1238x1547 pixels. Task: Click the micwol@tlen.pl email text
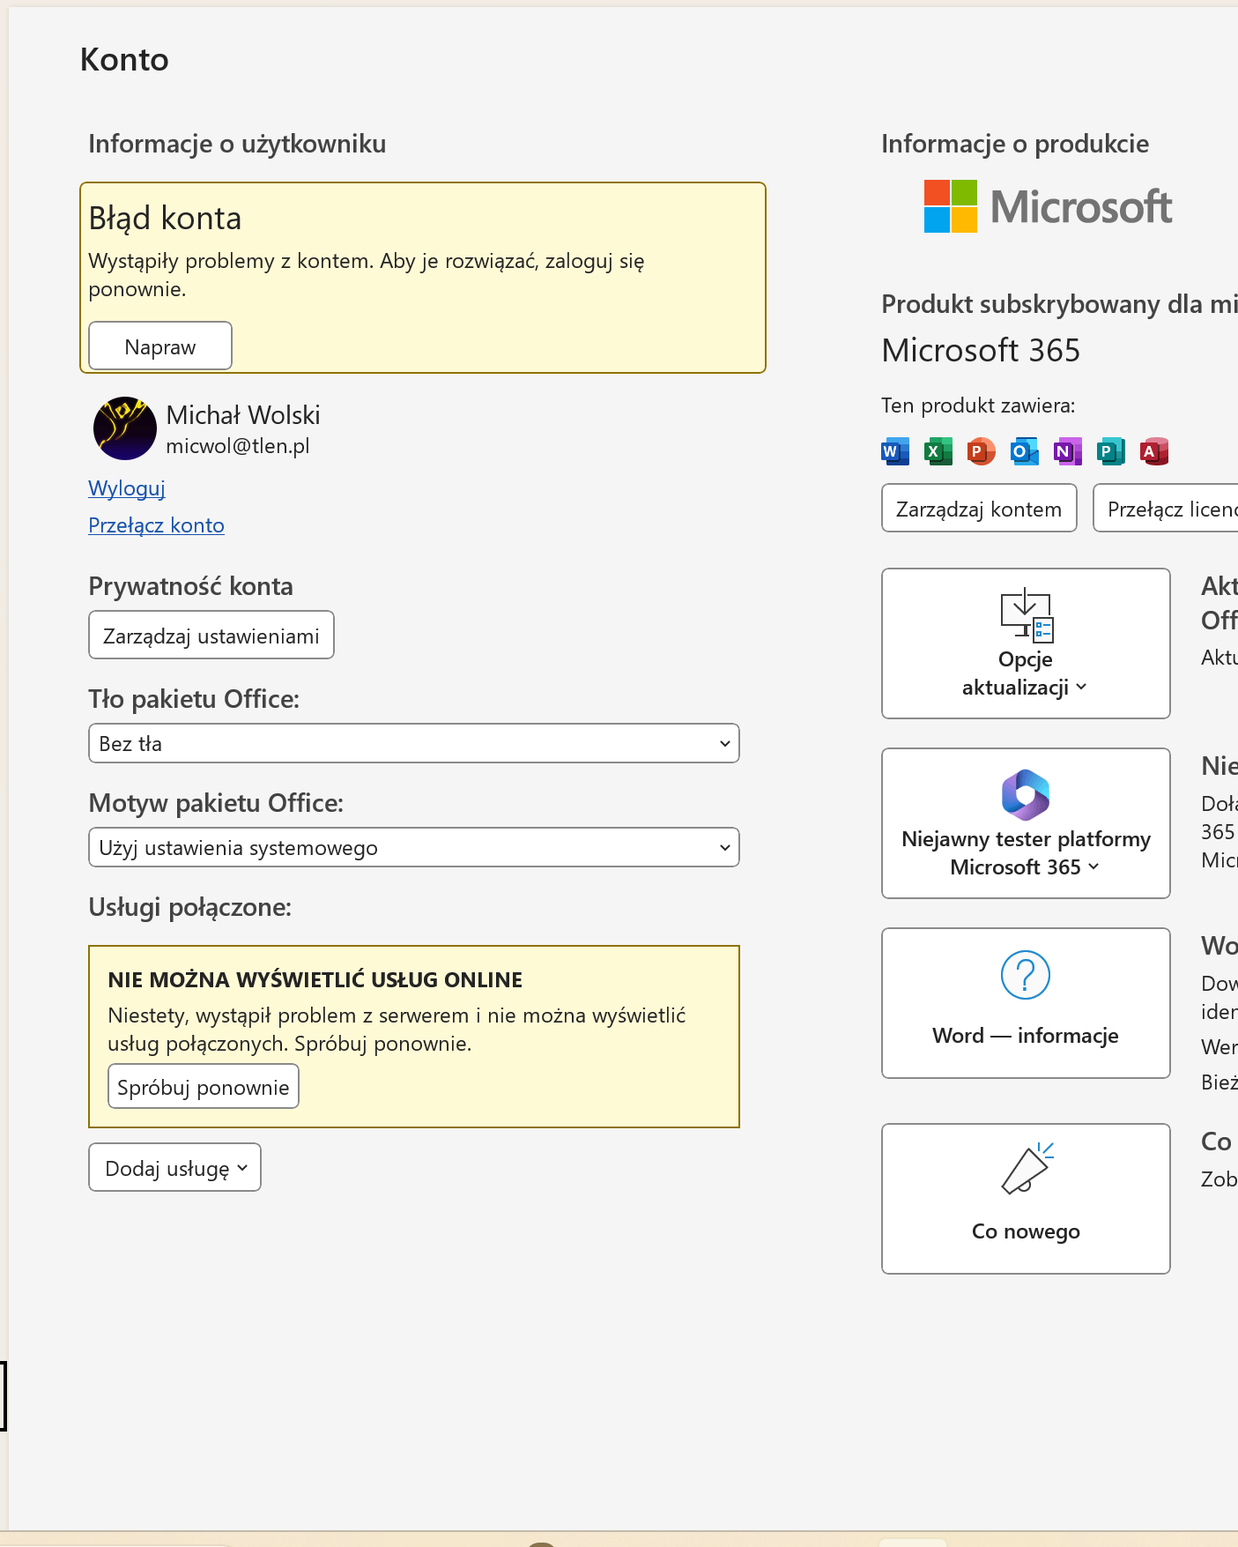tap(238, 446)
